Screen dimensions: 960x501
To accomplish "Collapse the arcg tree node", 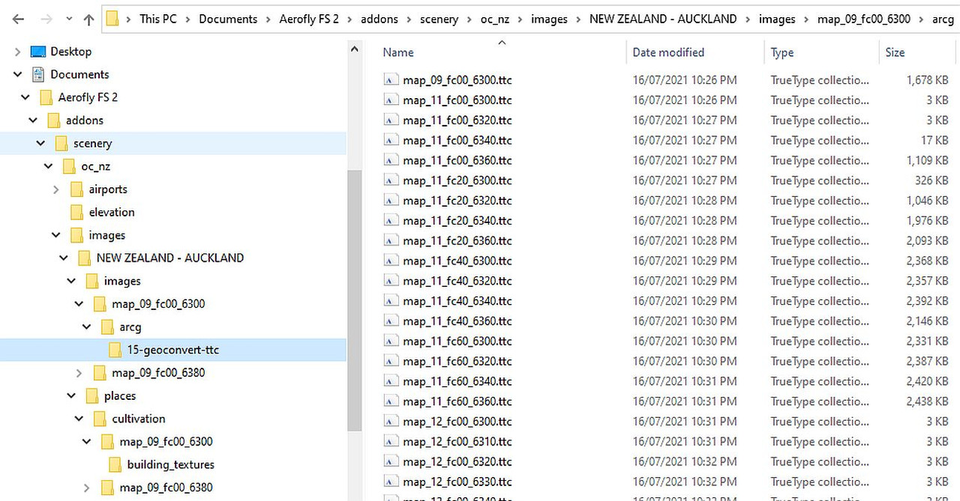I will pyautogui.click(x=87, y=327).
